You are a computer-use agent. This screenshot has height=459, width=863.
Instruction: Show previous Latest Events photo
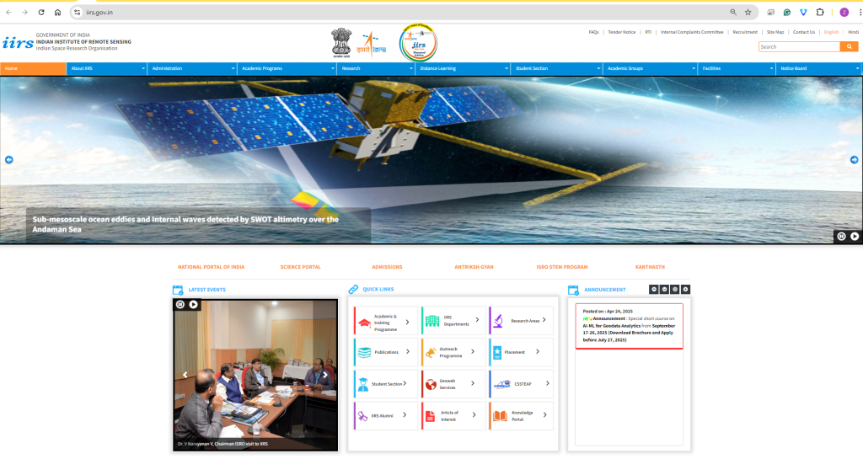tap(185, 375)
